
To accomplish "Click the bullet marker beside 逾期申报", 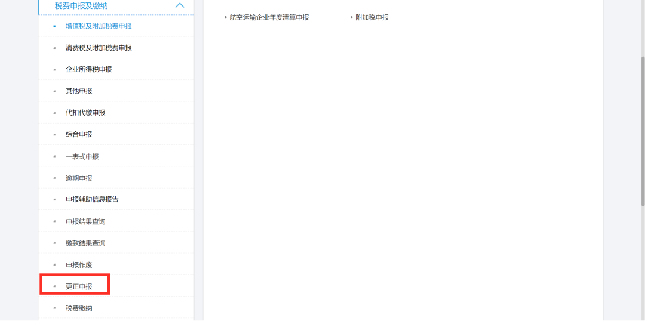I will (54, 179).
